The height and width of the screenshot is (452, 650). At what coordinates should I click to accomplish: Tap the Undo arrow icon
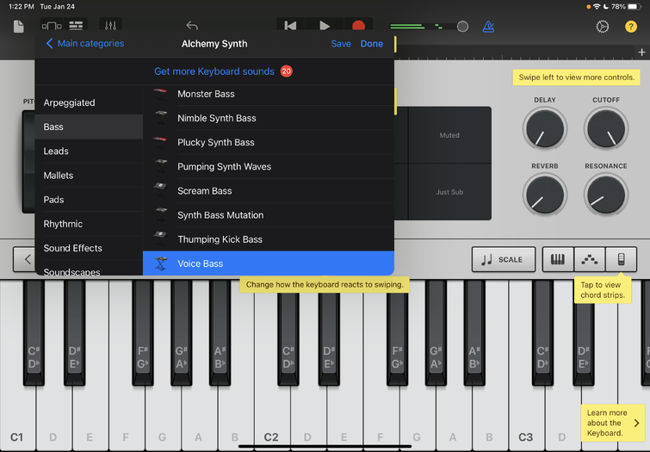(192, 26)
